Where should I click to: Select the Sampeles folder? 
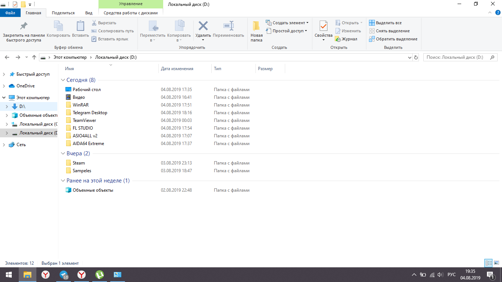tap(82, 171)
